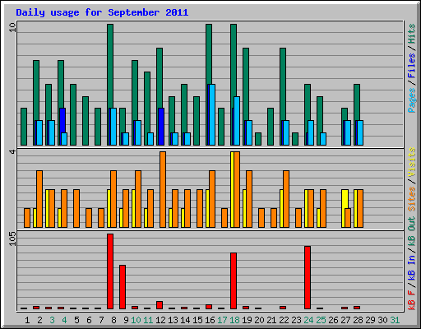Click the green hits bar for day 22
Image resolution: width=421 pixels, height=329 pixels.
(283, 84)
